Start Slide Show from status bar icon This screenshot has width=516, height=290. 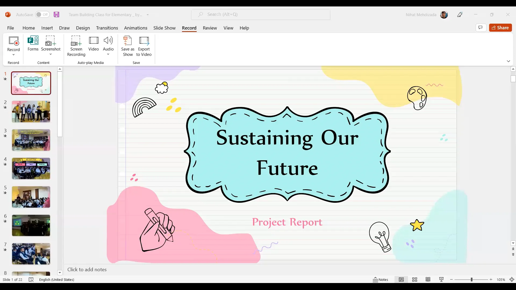click(x=441, y=280)
